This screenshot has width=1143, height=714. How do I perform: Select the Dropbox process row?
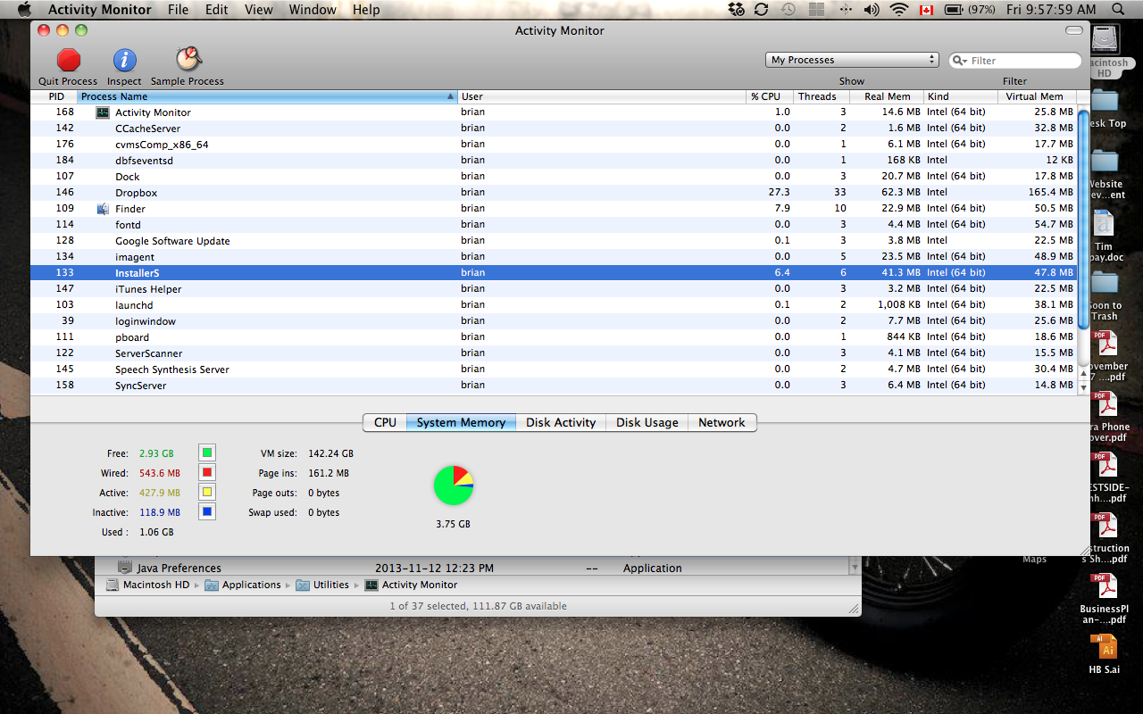[x=554, y=193]
